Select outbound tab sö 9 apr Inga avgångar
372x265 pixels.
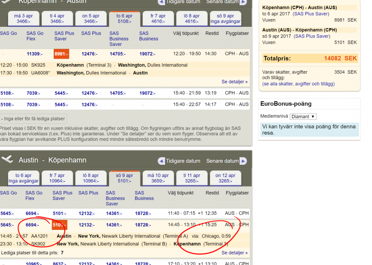(x=225, y=19)
